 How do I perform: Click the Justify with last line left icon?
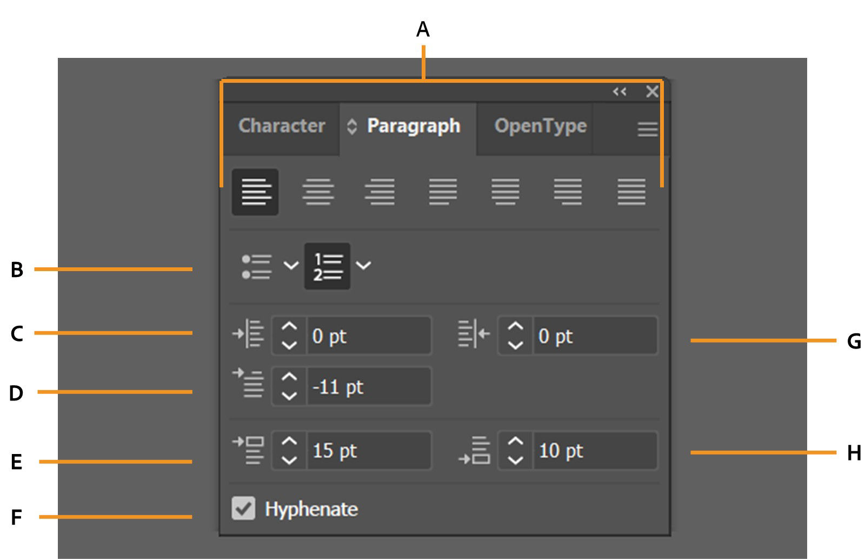(441, 192)
